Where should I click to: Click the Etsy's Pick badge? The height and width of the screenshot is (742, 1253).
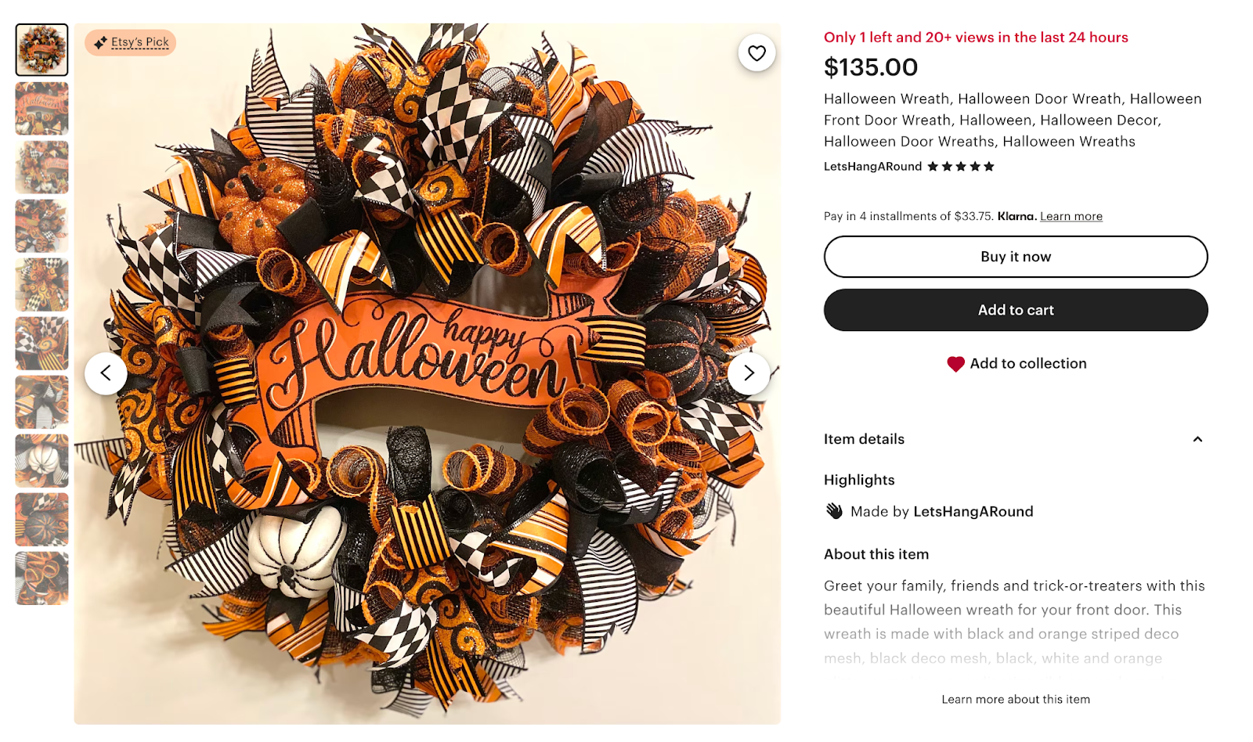(130, 43)
